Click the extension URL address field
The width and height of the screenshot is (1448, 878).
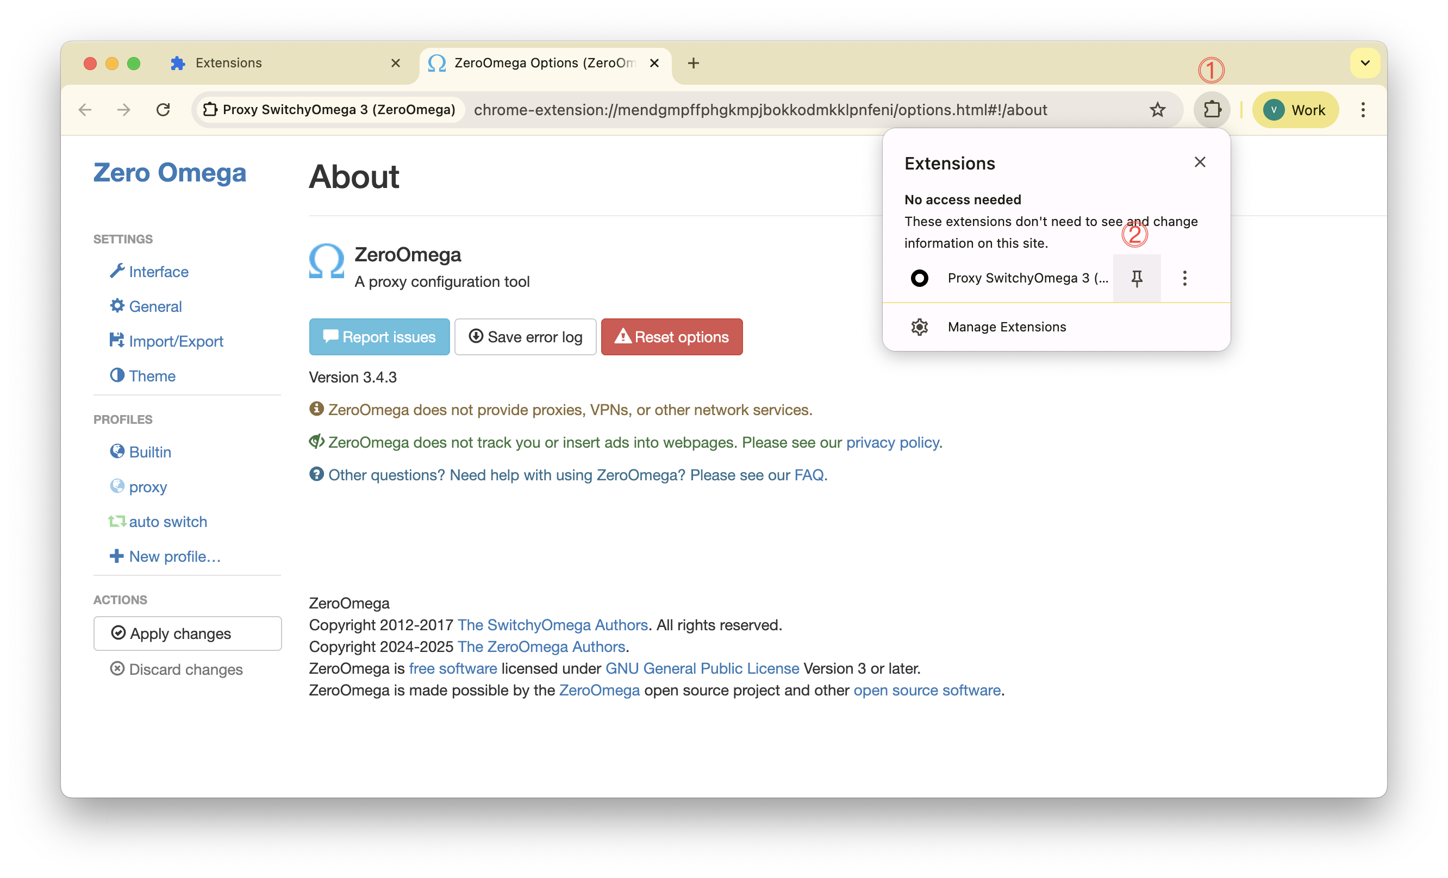click(x=760, y=110)
